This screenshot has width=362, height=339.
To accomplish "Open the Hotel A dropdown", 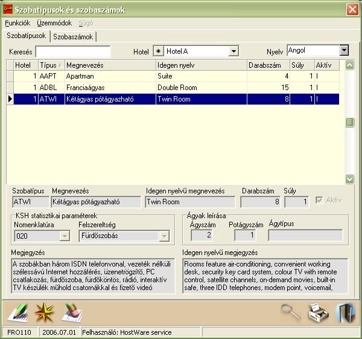I will coord(233,51).
